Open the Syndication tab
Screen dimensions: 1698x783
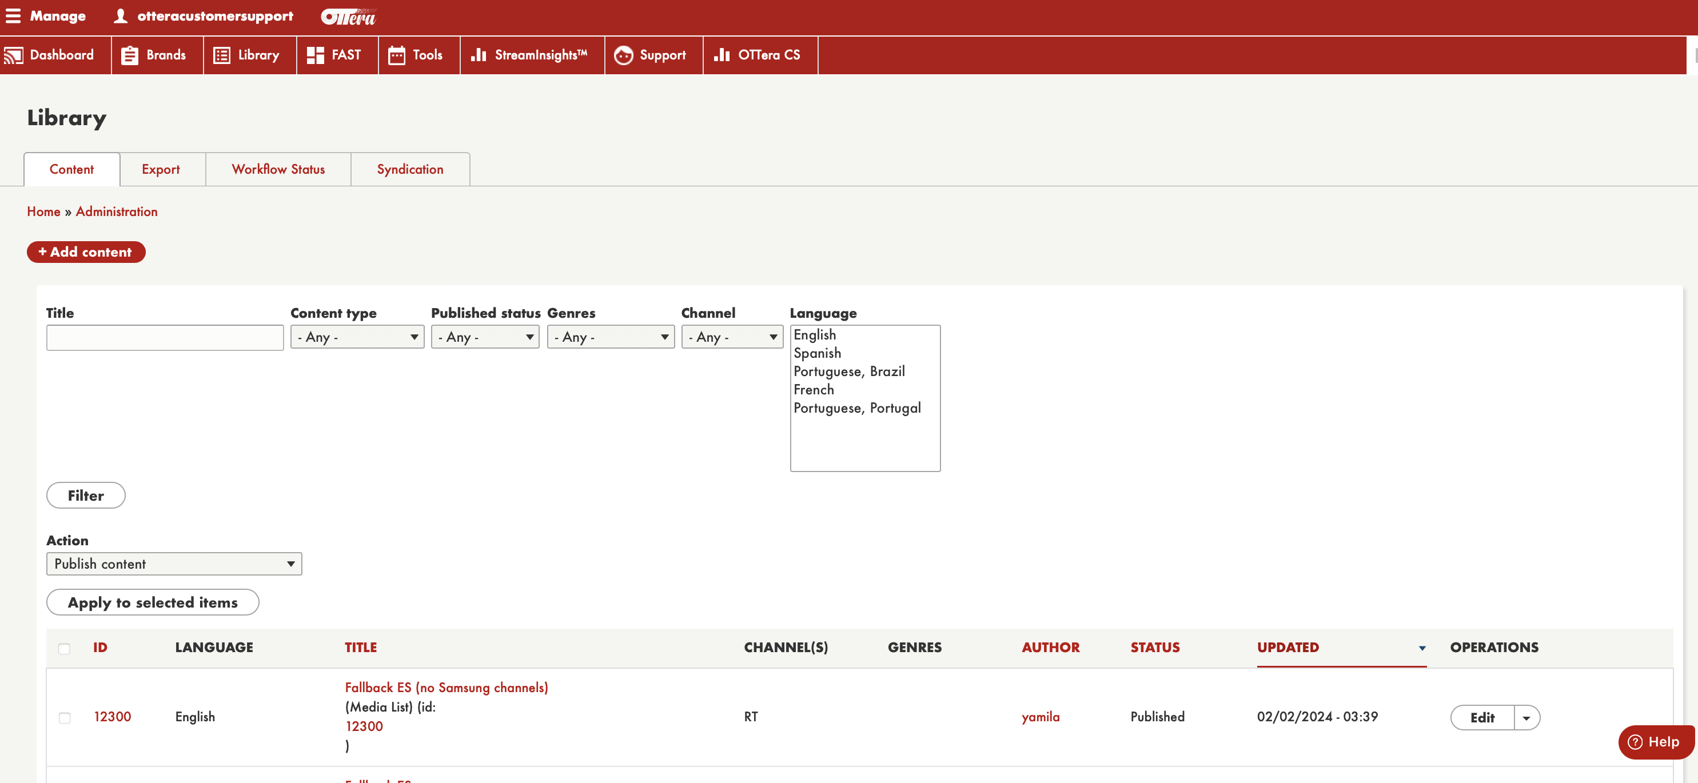[x=409, y=169]
